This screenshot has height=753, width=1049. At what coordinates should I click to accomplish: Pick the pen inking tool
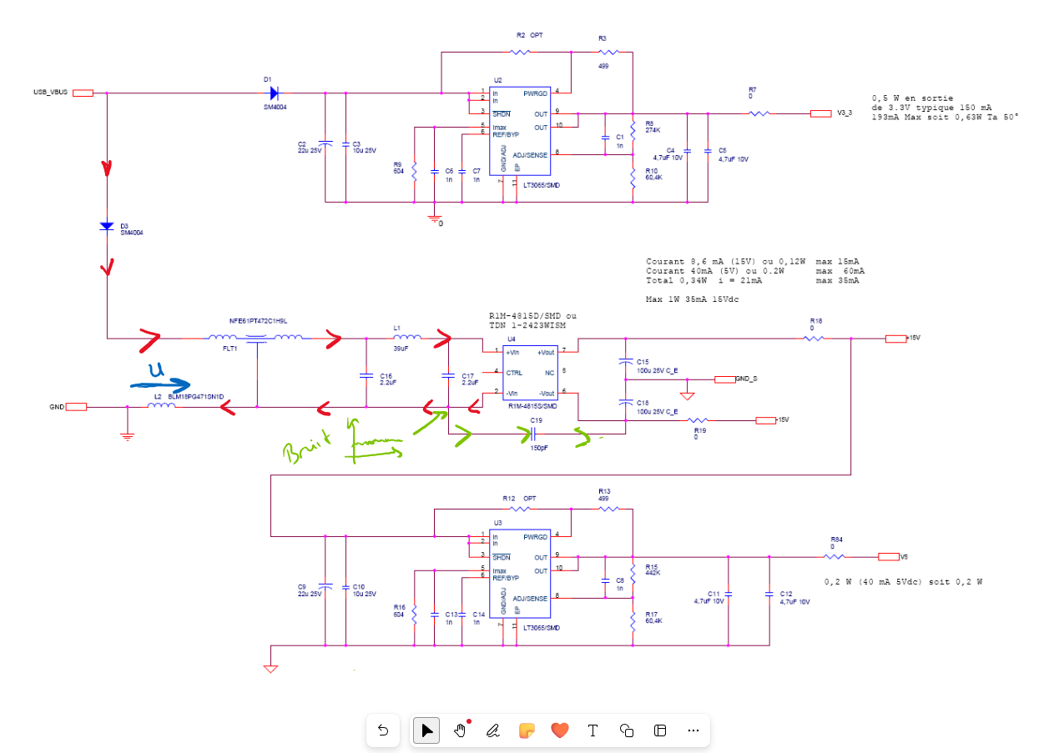[492, 730]
